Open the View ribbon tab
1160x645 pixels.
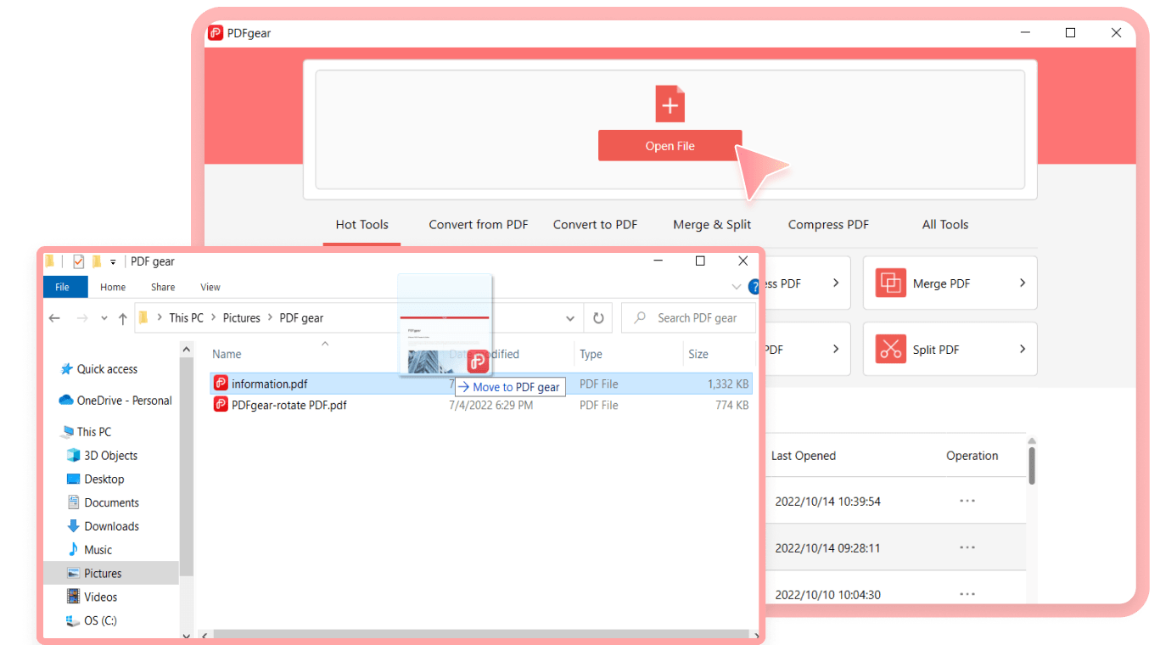(x=210, y=287)
